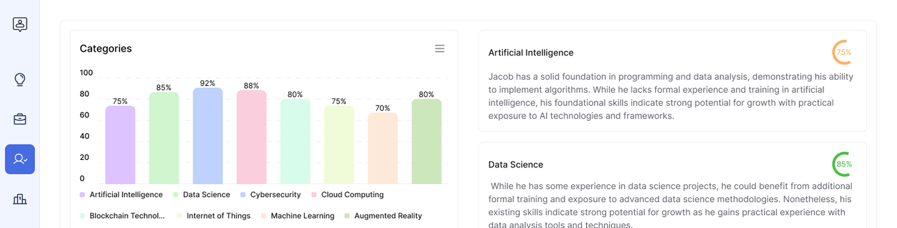Select the highlighted candidate check sidebar icon
Image resolution: width=897 pixels, height=228 pixels.
20,159
